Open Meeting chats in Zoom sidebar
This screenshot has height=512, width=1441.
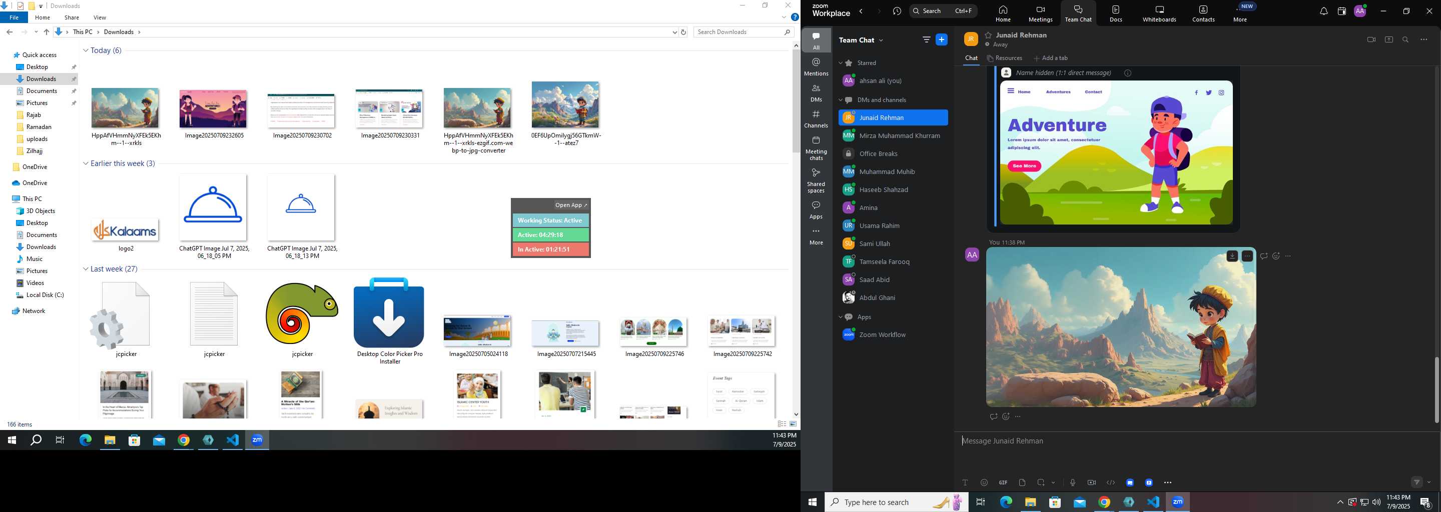tap(816, 147)
